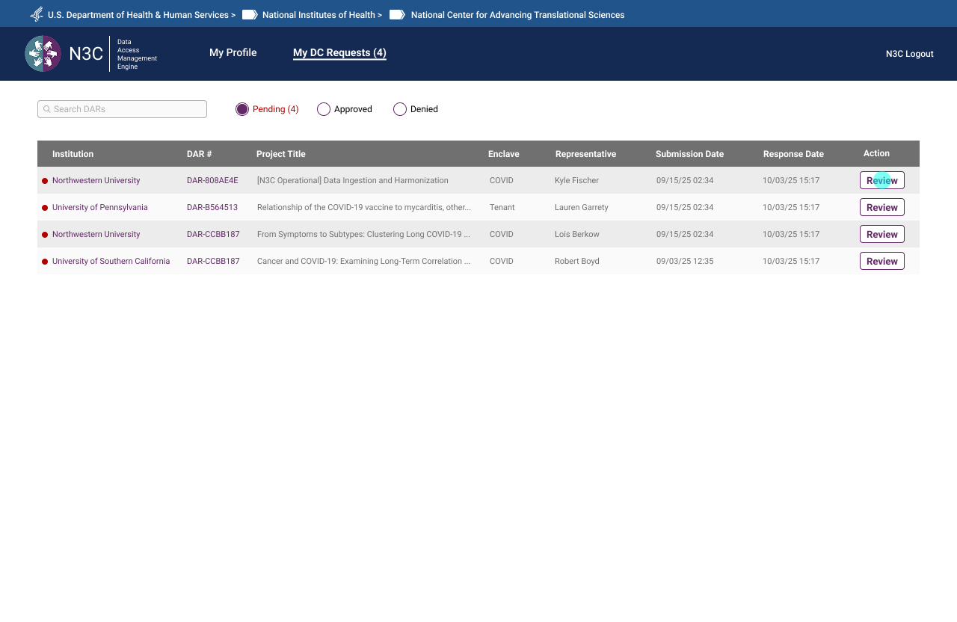957x622 pixels.
Task: Open U.S. Department of Health & Human Services link
Action: point(138,15)
